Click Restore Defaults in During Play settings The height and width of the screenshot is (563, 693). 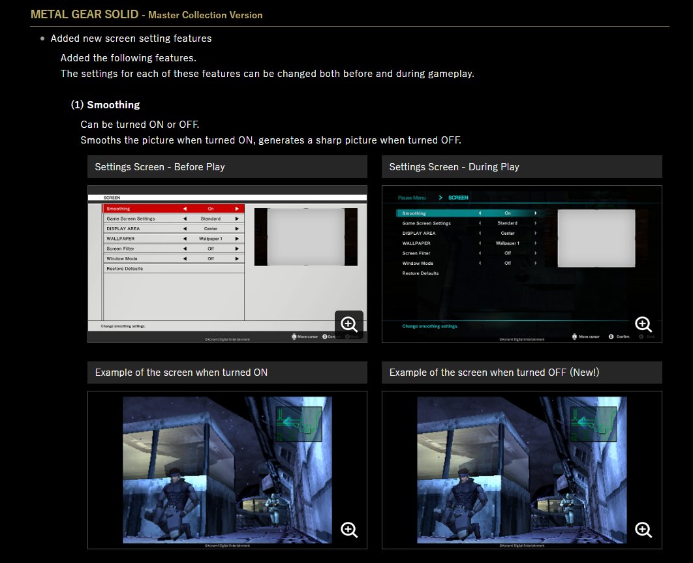421,274
